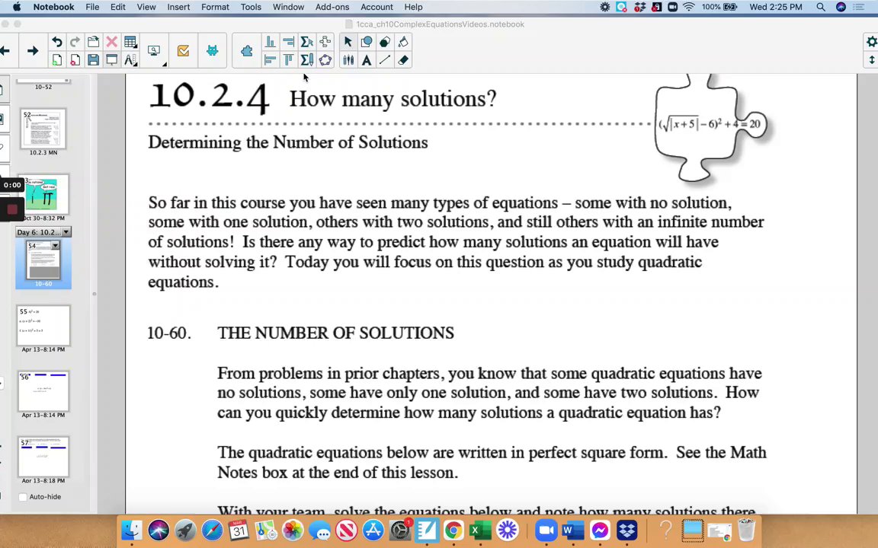Open the Edit menu
Viewport: 878px width, 548px height.
point(117,7)
